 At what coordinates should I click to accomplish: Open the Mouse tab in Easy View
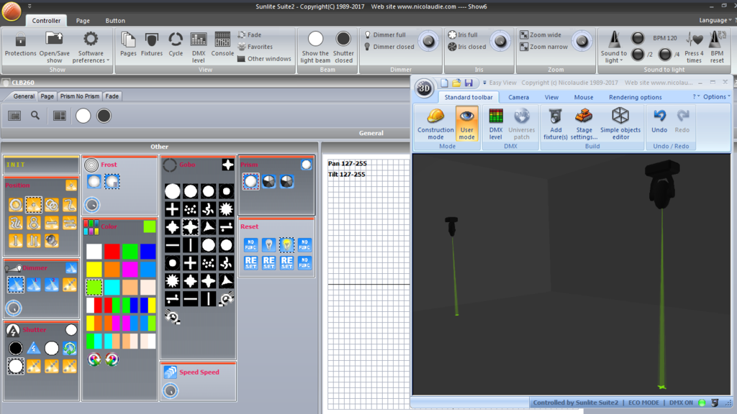(x=583, y=97)
